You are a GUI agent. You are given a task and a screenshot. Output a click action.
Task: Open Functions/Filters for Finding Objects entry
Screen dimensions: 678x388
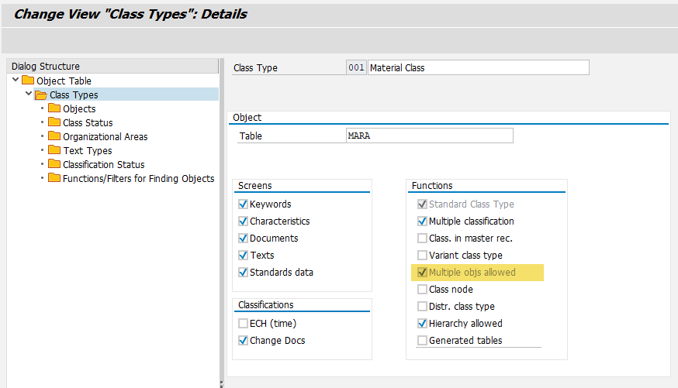[138, 179]
